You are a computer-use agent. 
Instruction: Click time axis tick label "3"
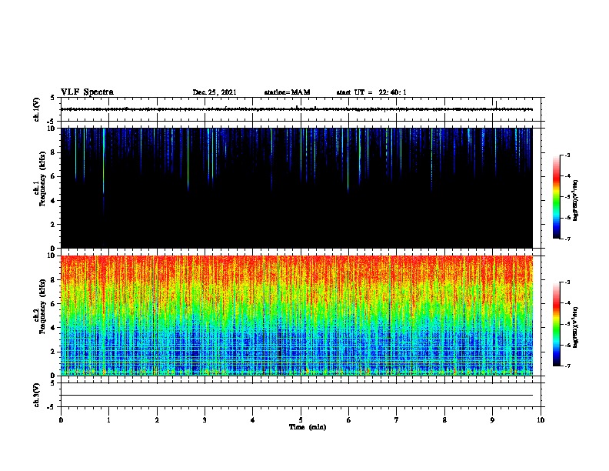(x=205, y=420)
